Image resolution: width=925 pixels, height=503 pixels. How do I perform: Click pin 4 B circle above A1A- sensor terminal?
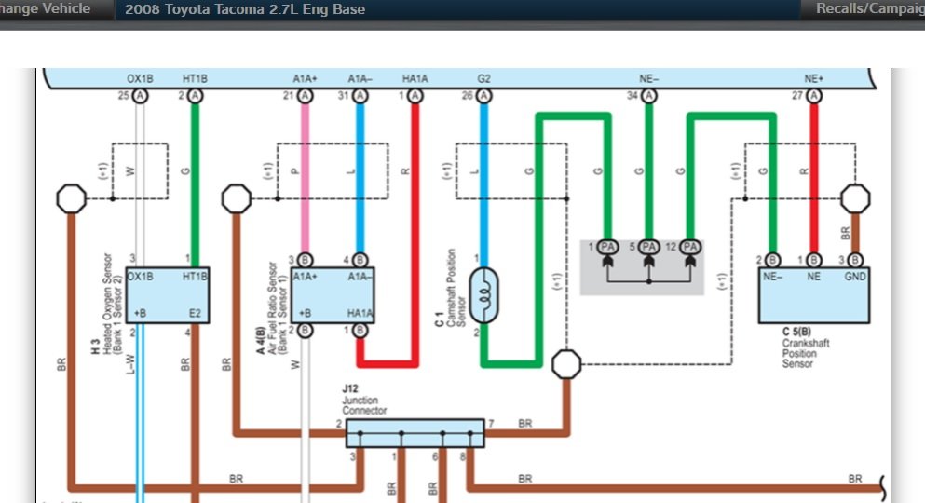360,260
